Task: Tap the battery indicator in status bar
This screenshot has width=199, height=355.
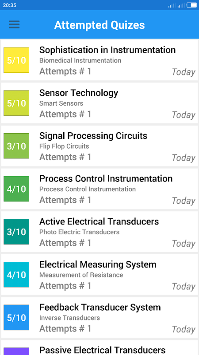Action: pyautogui.click(x=191, y=5)
